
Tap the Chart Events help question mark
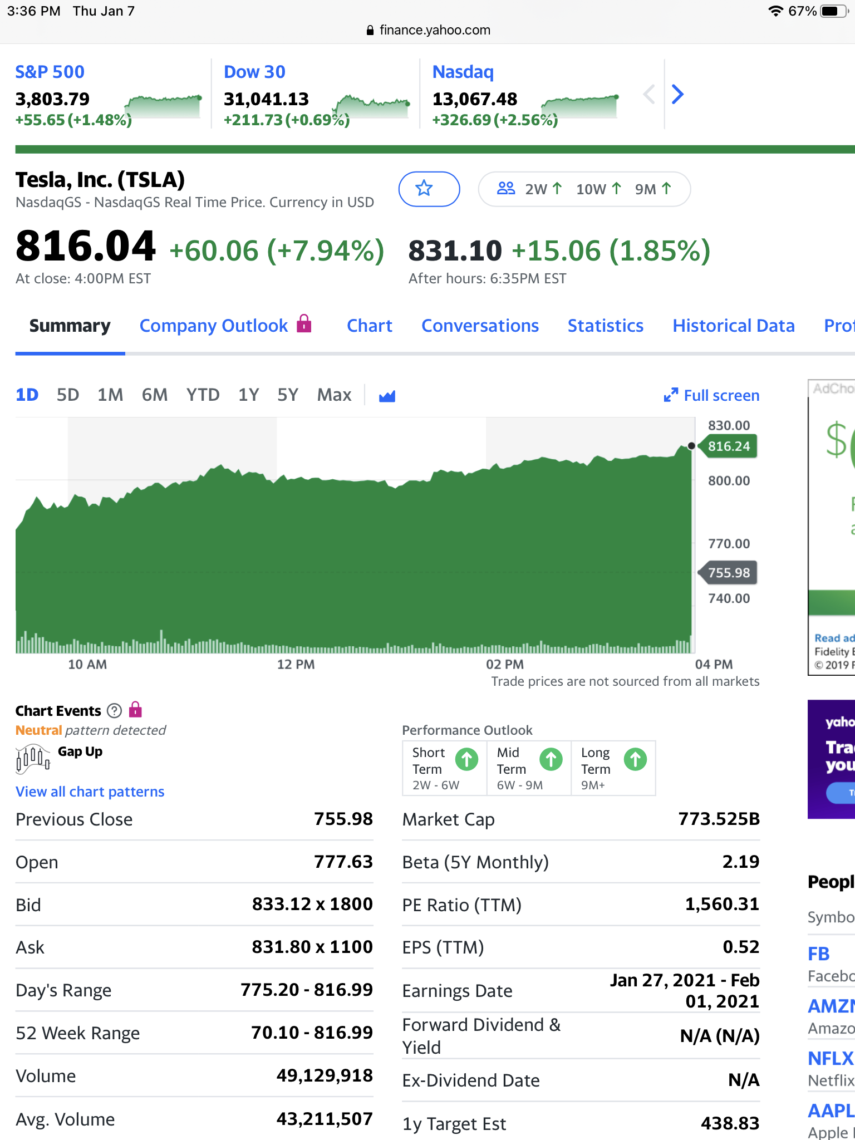(x=114, y=711)
